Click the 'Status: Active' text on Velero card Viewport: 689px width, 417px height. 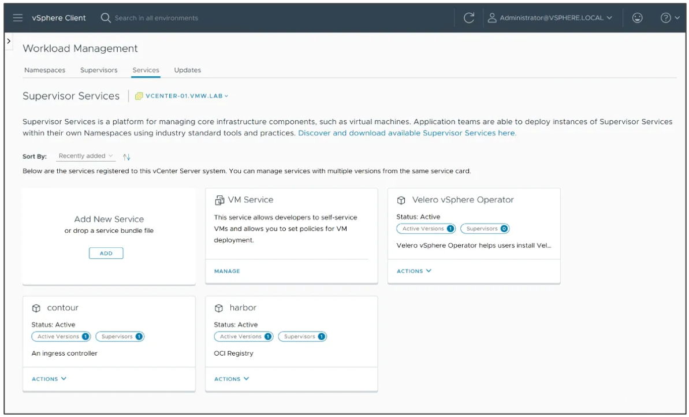point(418,217)
